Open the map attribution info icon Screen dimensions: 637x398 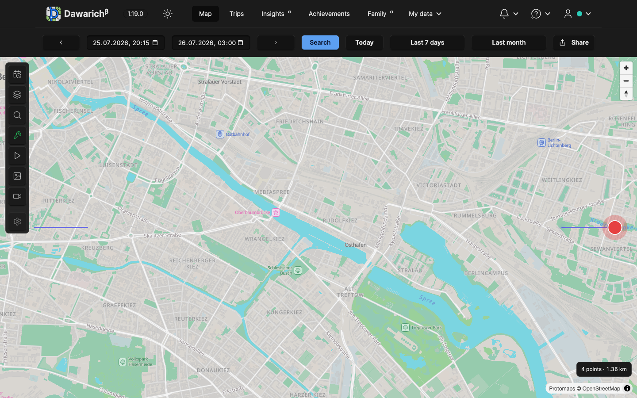pyautogui.click(x=627, y=388)
